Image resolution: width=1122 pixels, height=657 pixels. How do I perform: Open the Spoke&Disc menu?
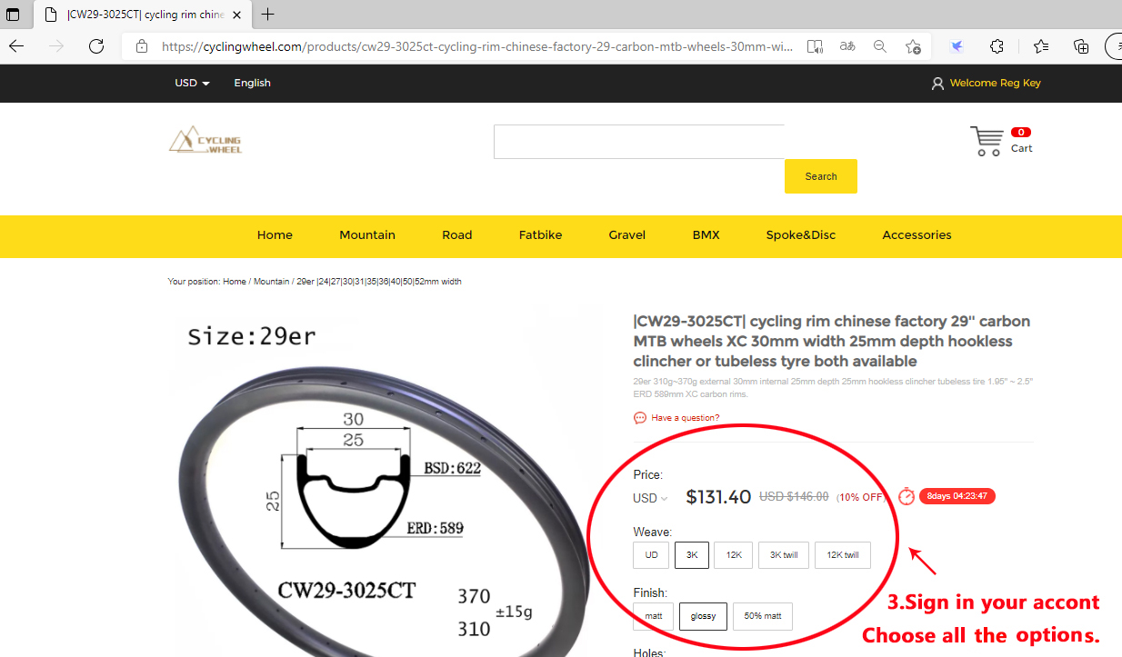801,235
